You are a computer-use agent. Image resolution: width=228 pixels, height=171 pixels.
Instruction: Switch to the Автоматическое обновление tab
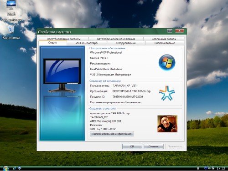[x=116, y=39]
